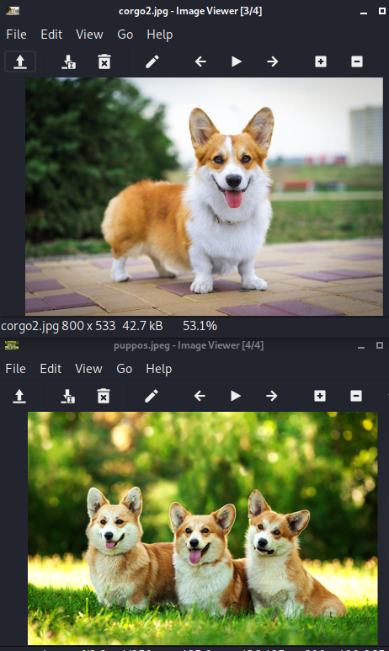Image resolution: width=389 pixels, height=651 pixels.
Task: Click the '42.7 kB' file size in the status bar
Action: [x=142, y=326]
